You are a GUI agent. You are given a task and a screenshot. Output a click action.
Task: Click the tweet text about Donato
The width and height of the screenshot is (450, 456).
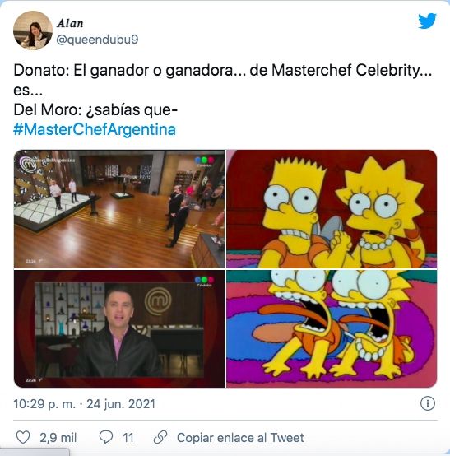tap(223, 80)
